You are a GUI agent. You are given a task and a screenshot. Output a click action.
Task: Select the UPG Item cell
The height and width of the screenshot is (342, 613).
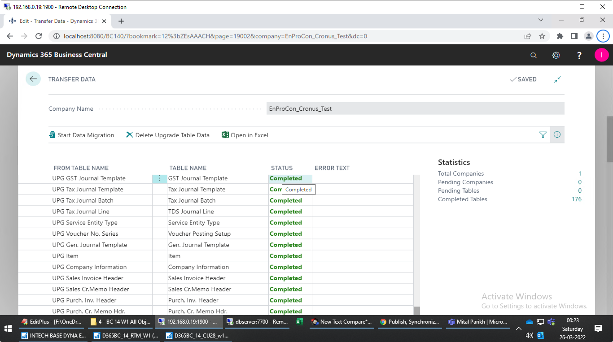(102, 256)
